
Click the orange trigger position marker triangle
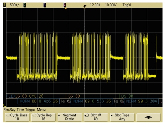coord(66,8)
